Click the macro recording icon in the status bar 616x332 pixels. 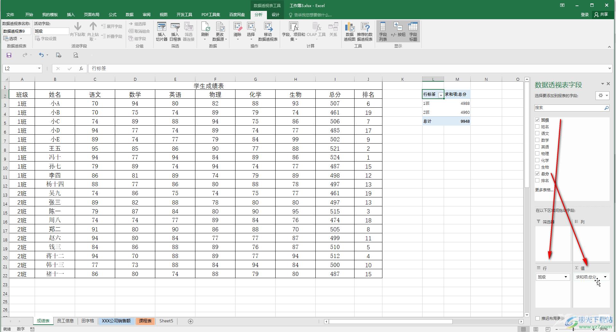(32, 329)
